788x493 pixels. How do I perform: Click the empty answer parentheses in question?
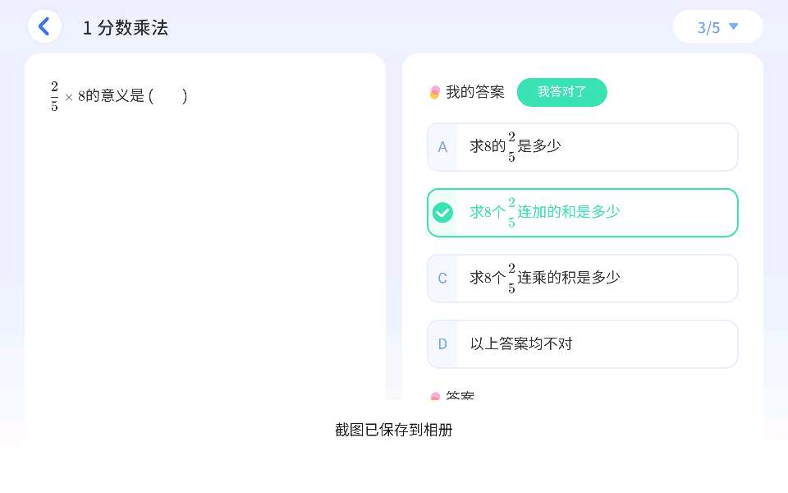point(169,96)
